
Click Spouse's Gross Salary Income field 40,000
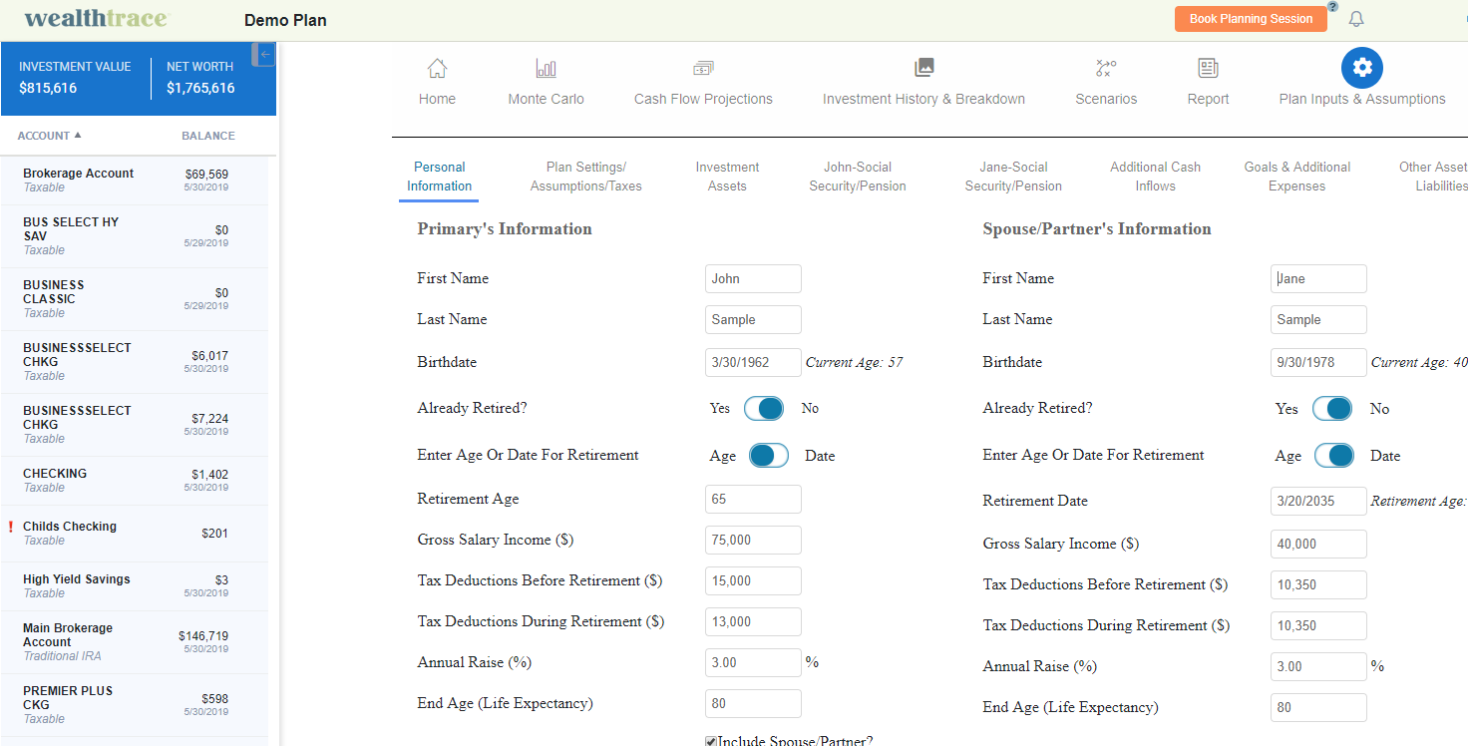(x=1318, y=544)
